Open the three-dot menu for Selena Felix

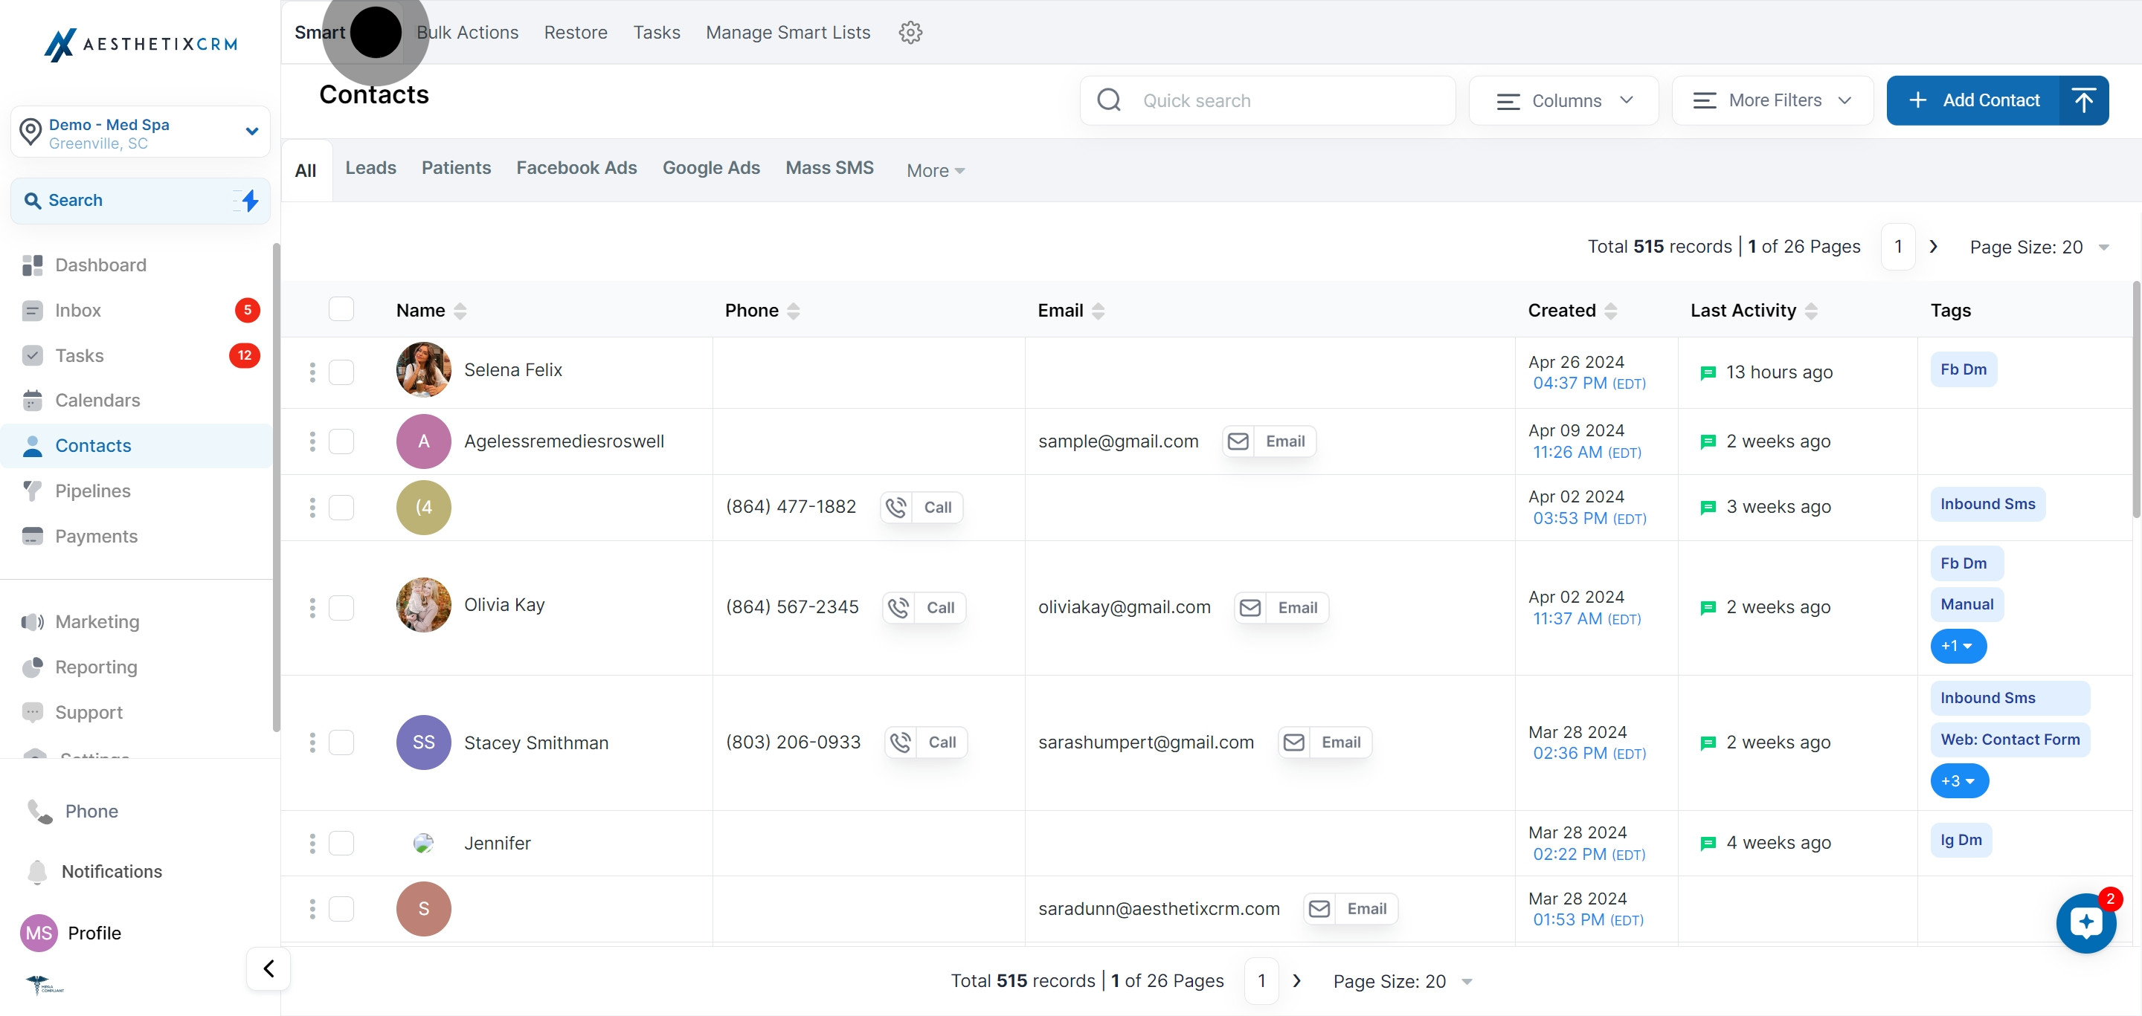click(x=312, y=372)
